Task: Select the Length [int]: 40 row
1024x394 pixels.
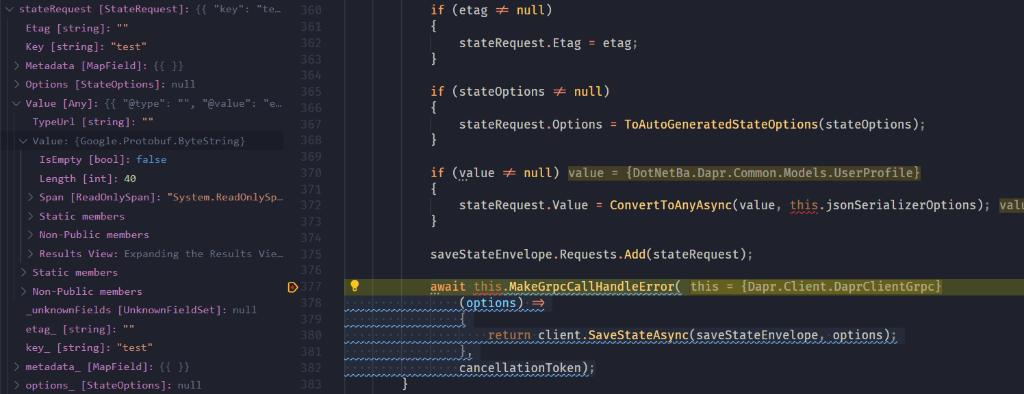Action: coord(142,179)
